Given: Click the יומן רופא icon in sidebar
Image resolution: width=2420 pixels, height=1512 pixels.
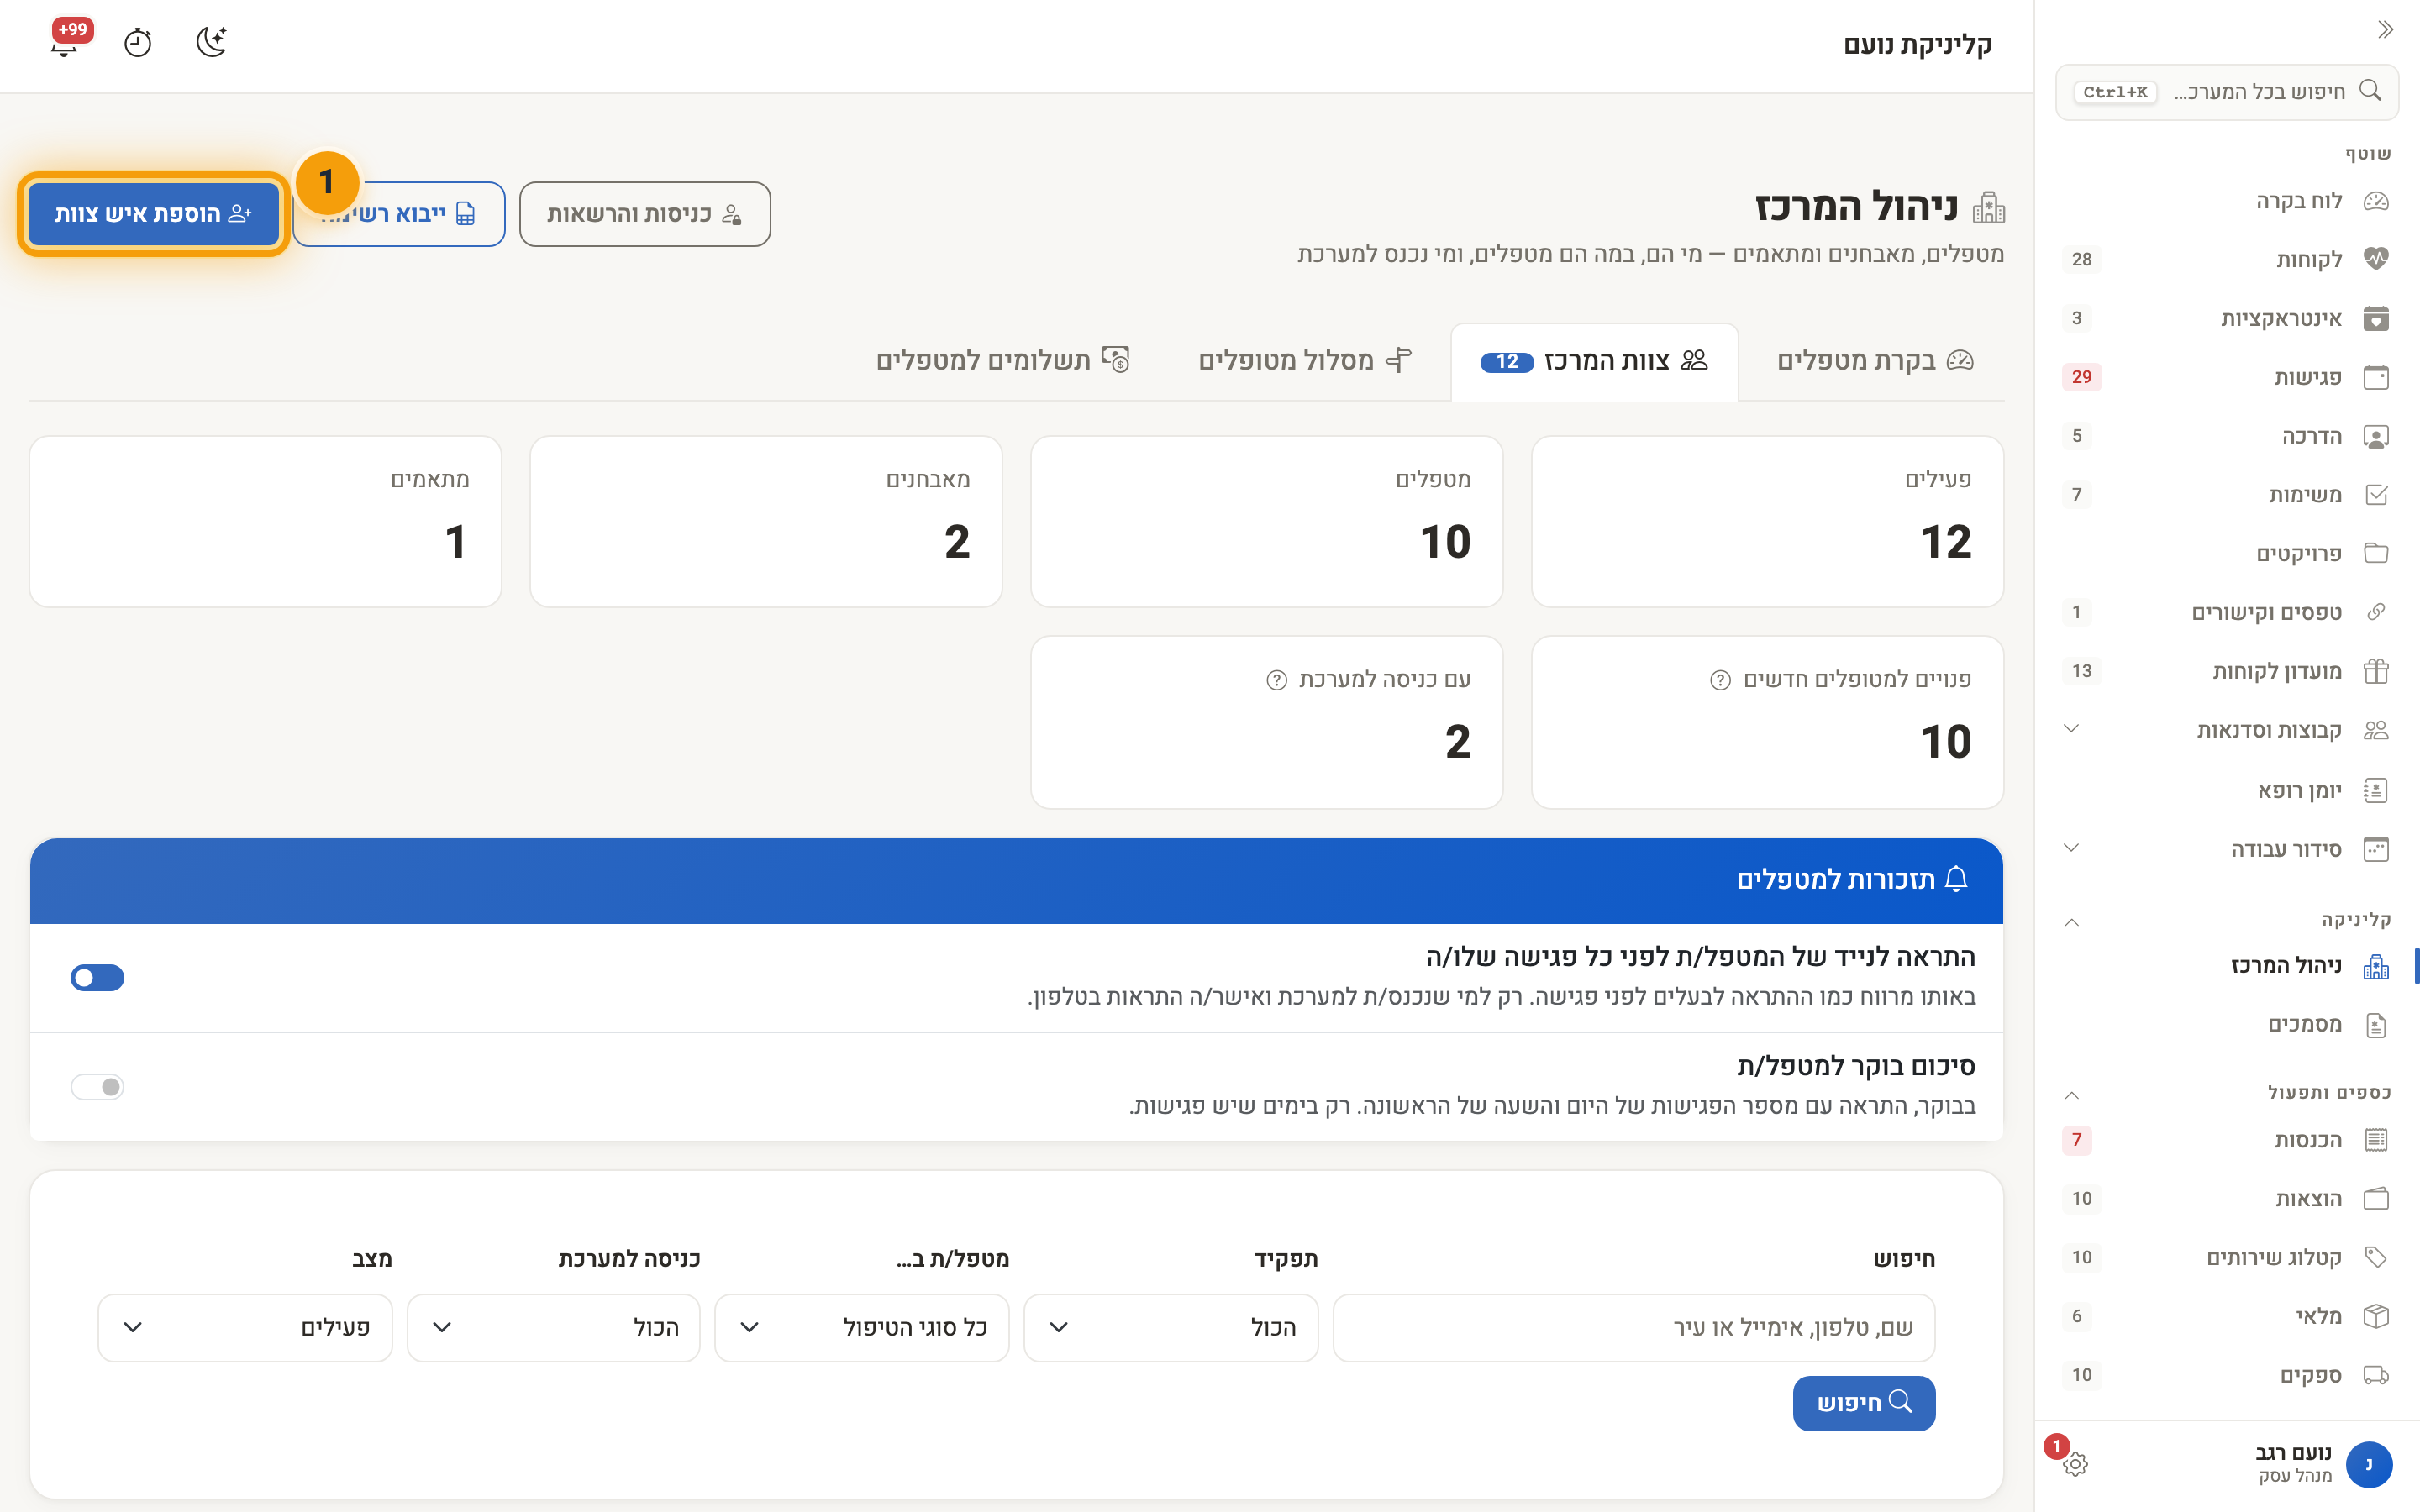Looking at the screenshot, I should 2376,791.
